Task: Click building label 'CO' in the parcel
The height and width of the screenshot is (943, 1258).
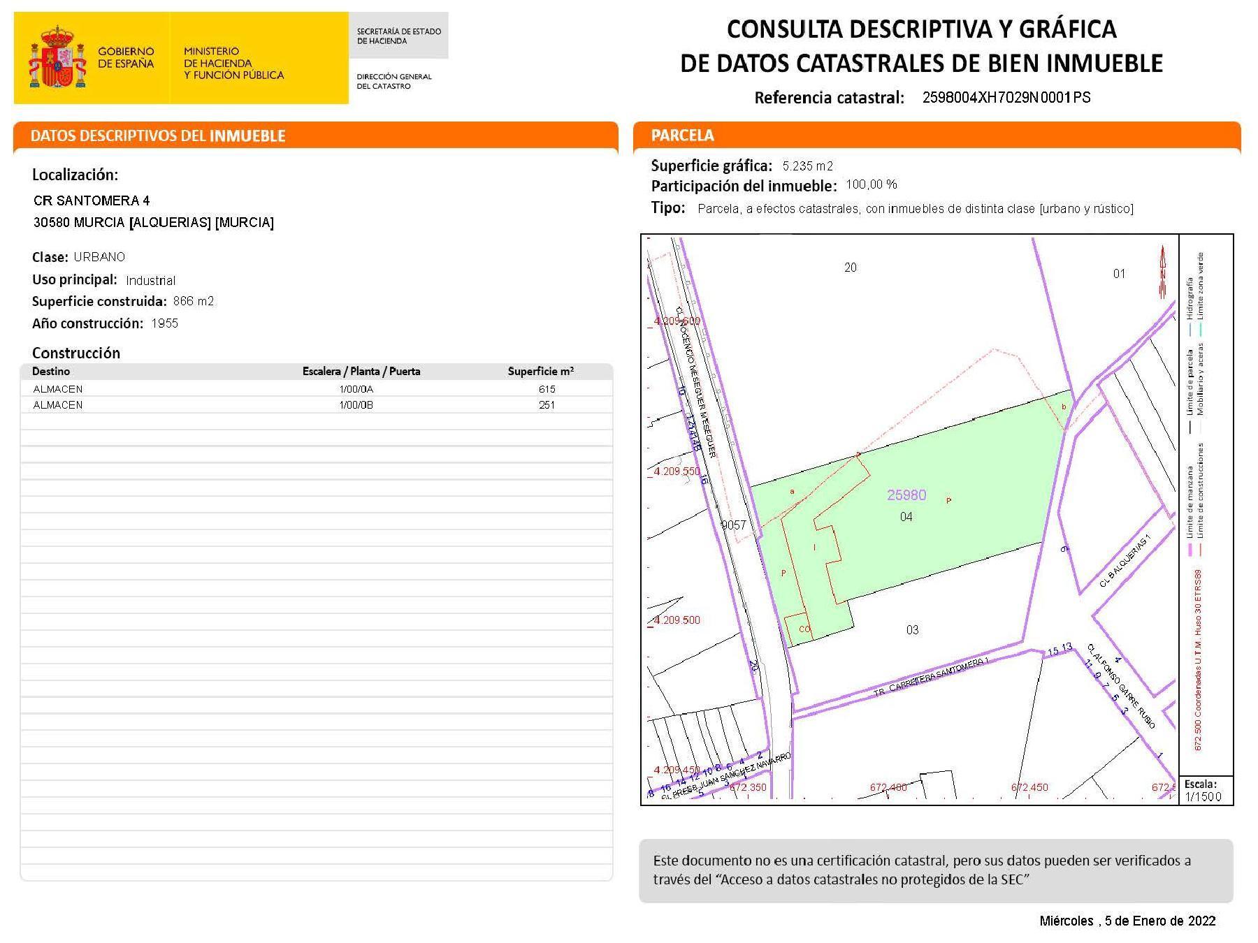Action: pyautogui.click(x=804, y=629)
